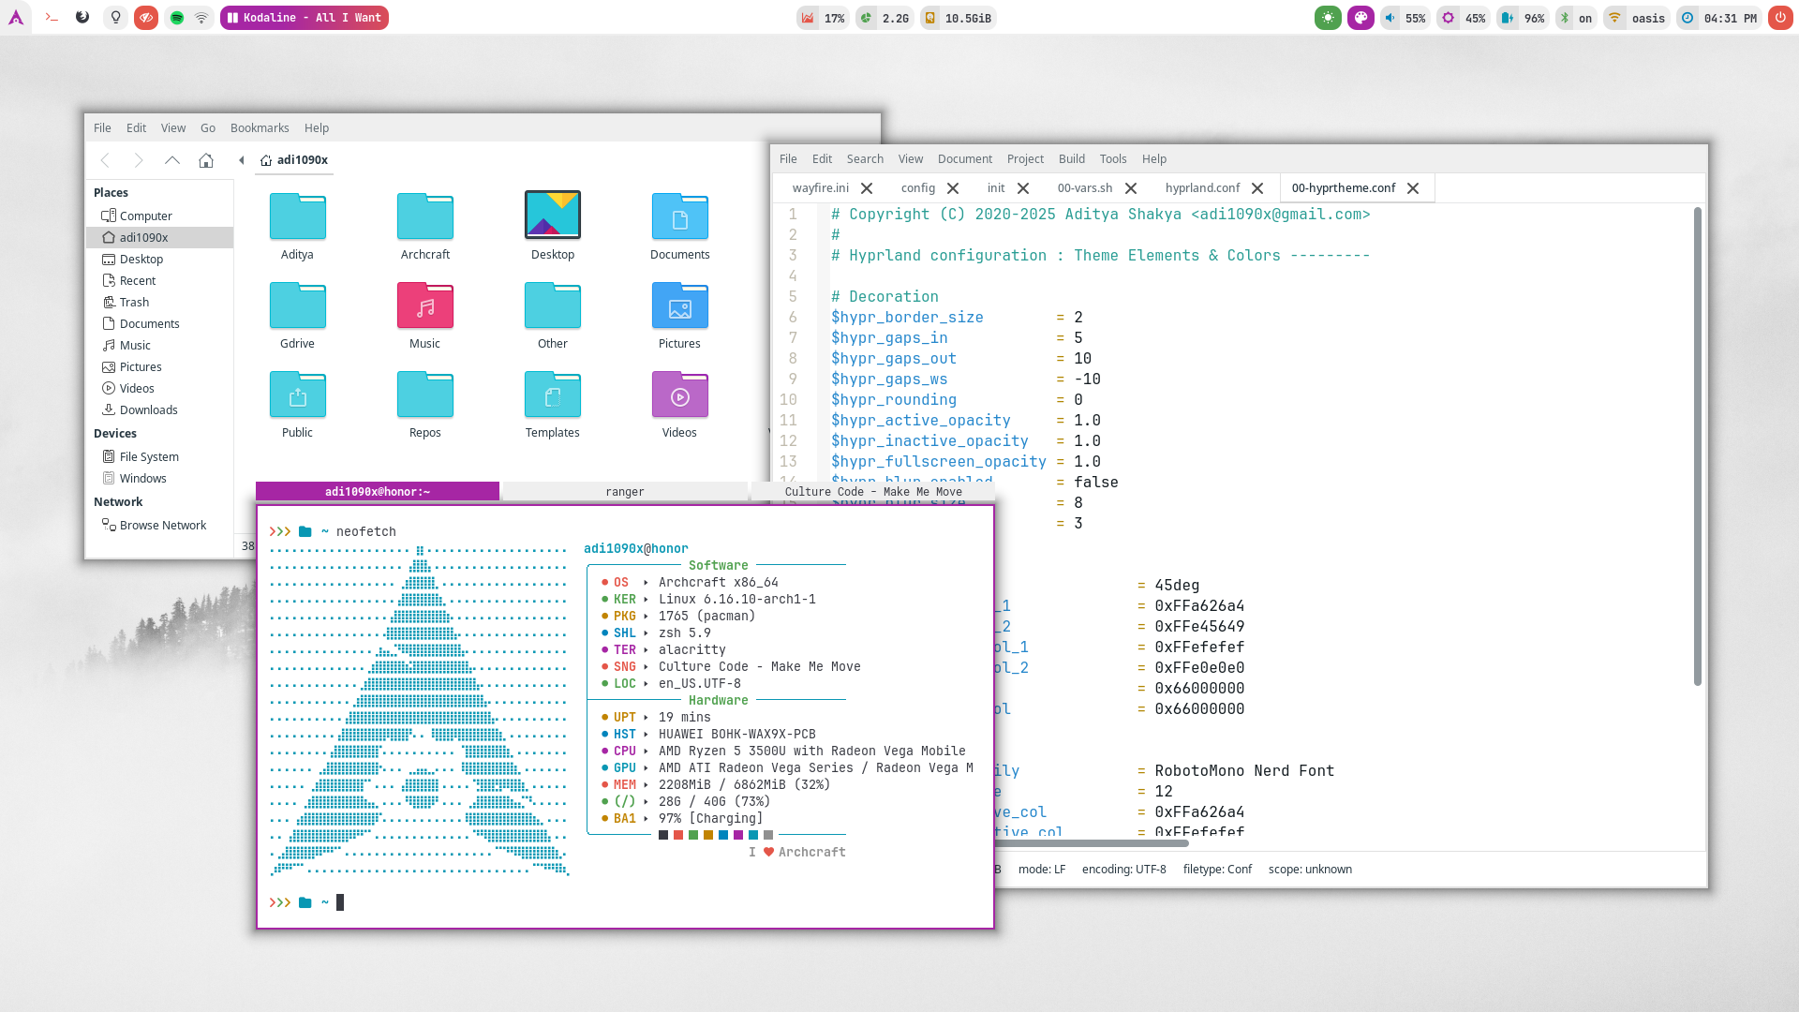Switch to the ranger terminal tab

pos(624,492)
